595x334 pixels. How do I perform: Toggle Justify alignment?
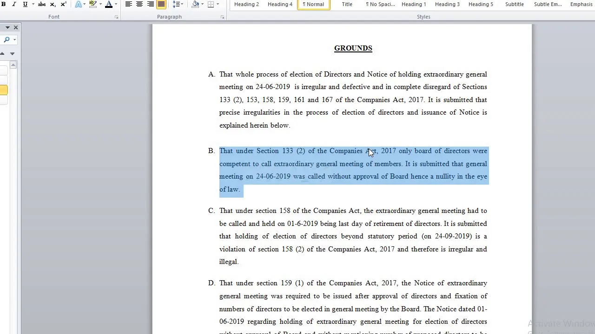pos(161,4)
